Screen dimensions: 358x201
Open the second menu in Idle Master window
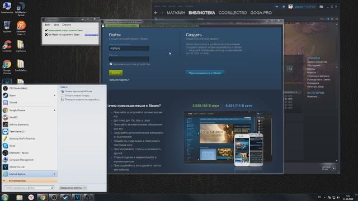(x=56, y=25)
